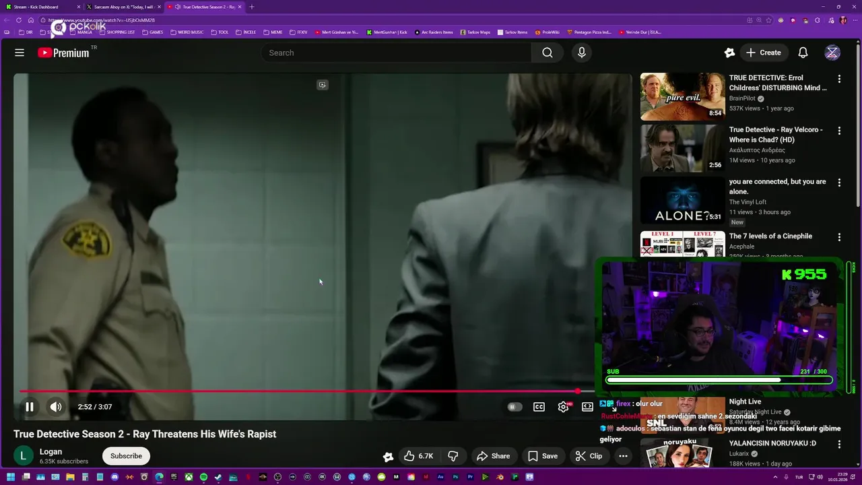The width and height of the screenshot is (862, 485).
Task: Open options for Ray Velcoro video
Action: [839, 131]
